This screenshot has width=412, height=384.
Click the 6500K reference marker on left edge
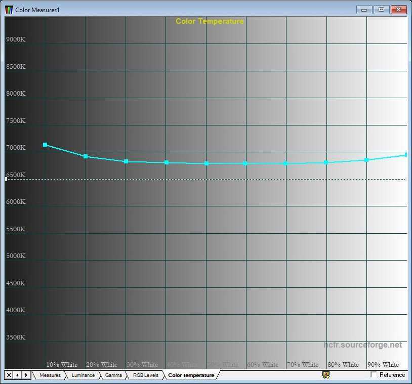pos(6,179)
